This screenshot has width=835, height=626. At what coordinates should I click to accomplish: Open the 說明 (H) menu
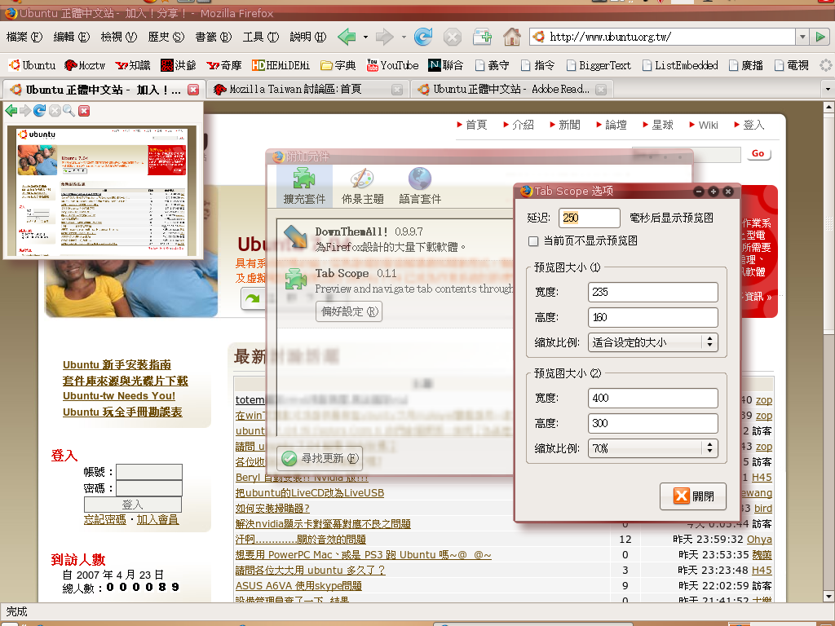[307, 37]
